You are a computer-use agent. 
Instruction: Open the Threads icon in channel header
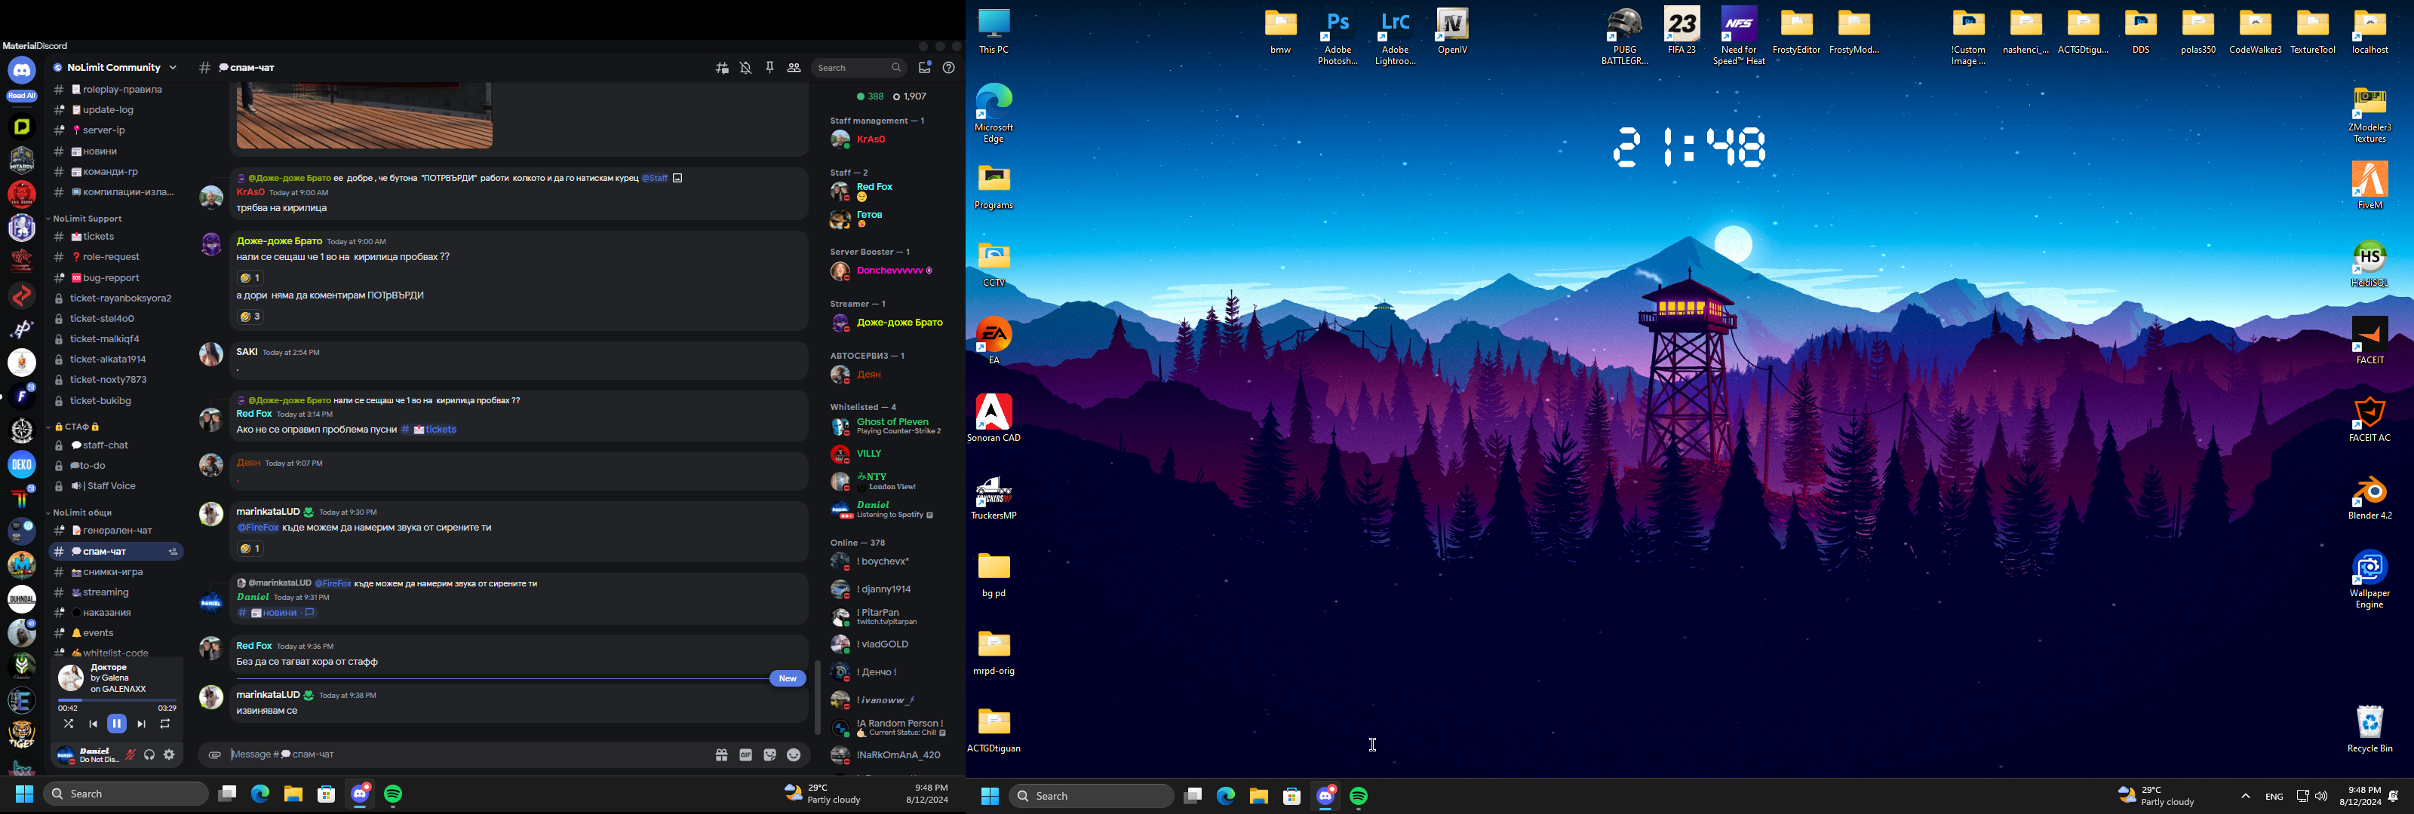(x=722, y=69)
